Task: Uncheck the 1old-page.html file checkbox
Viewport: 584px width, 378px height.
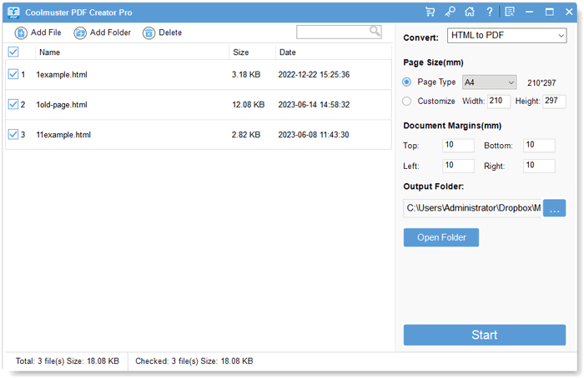Action: click(13, 104)
